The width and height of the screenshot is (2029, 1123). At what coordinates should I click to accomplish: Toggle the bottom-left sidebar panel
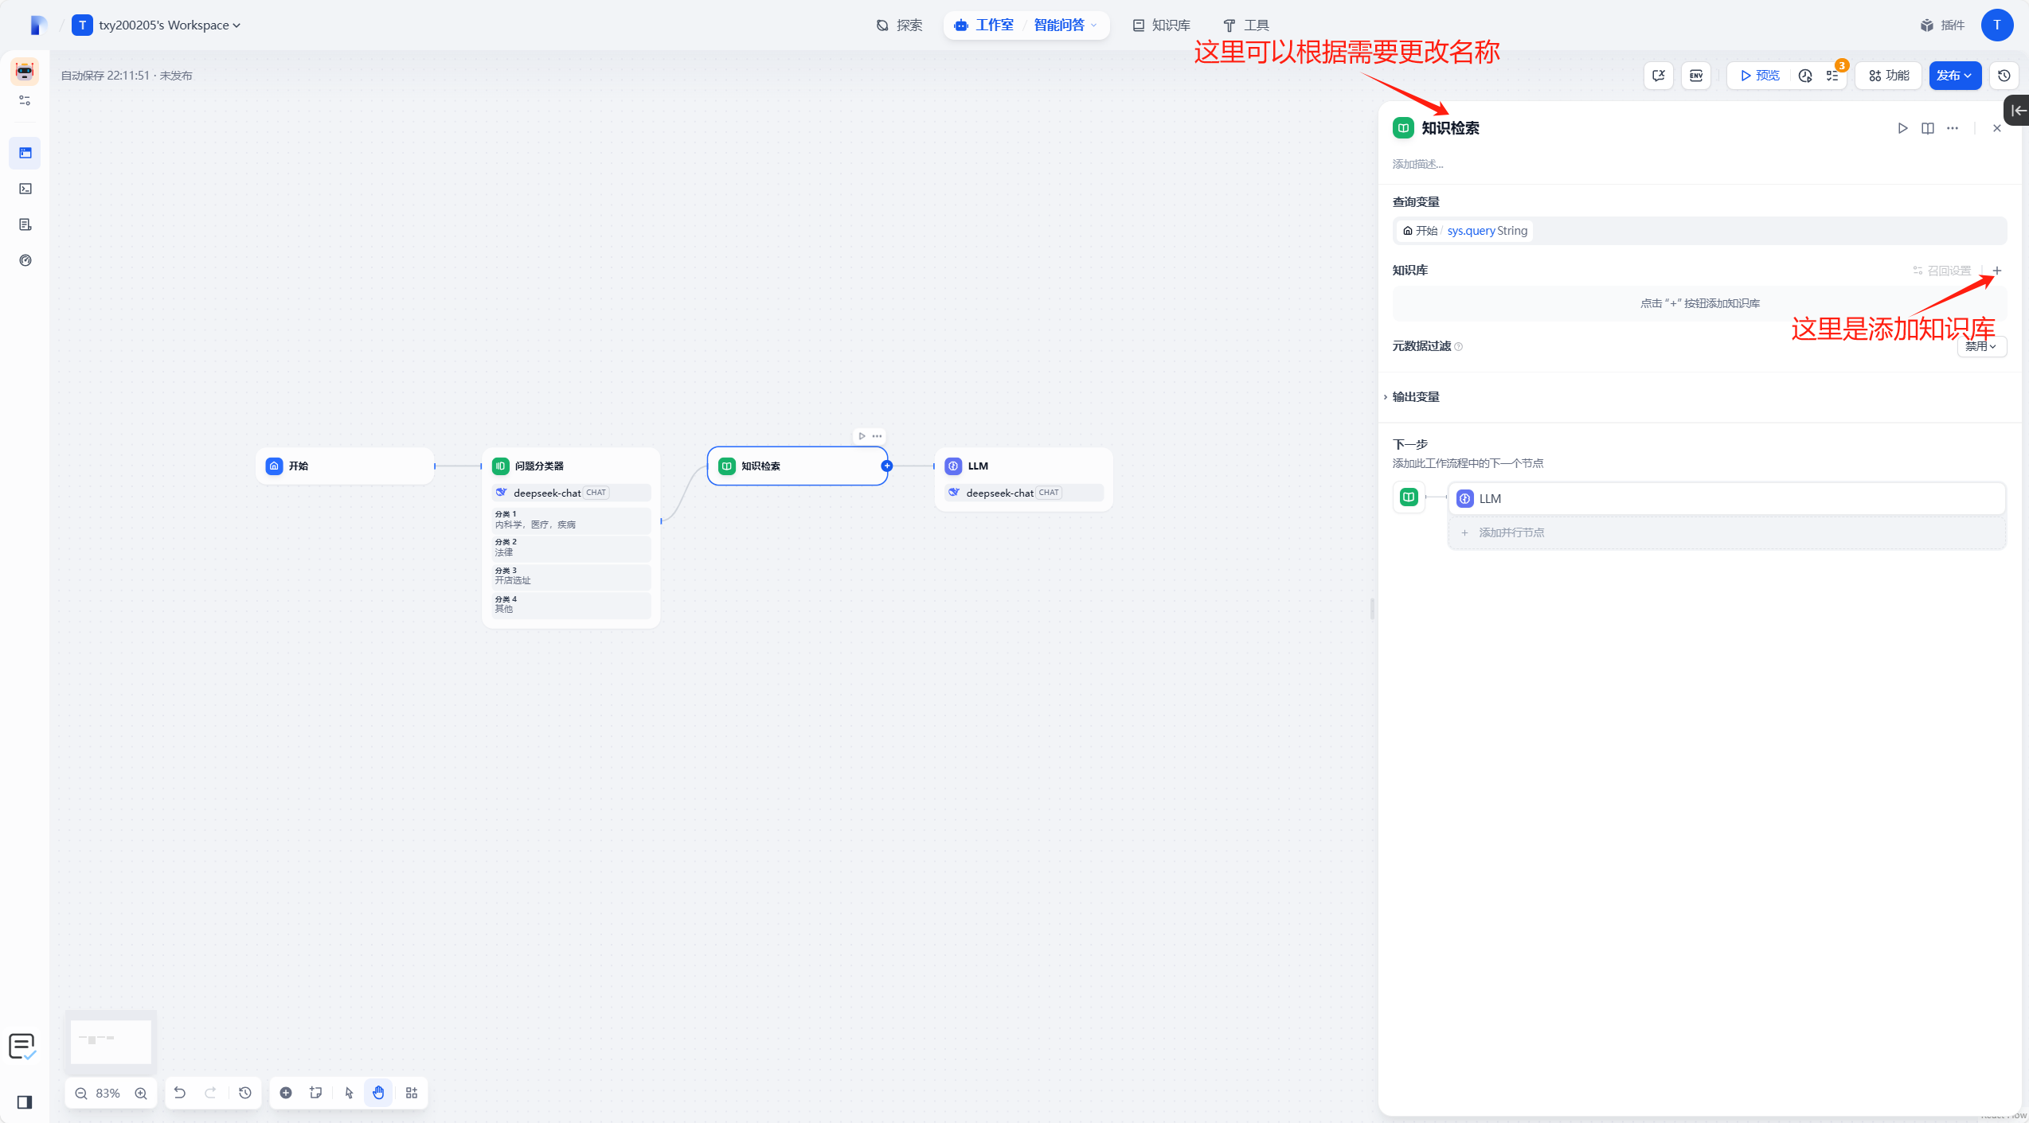coord(25,1102)
